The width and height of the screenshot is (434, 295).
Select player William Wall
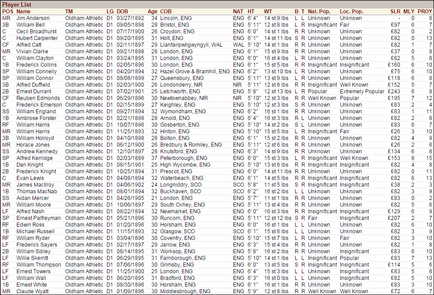(x=31, y=278)
